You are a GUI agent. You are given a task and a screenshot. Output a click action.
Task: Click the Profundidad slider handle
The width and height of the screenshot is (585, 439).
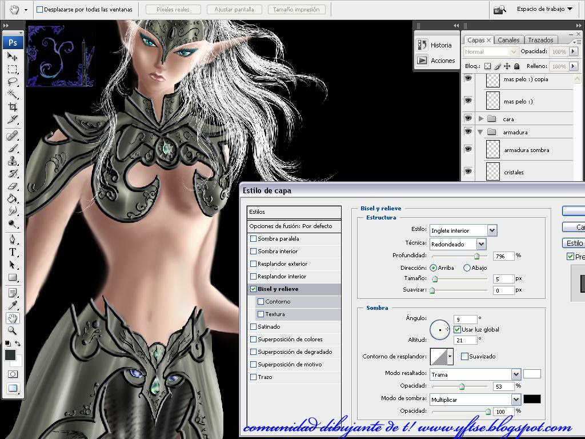476,256
